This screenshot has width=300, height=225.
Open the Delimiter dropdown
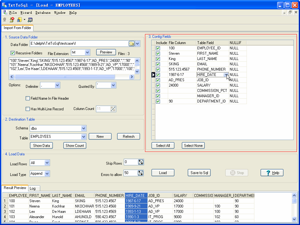pyautogui.click(x=57, y=85)
